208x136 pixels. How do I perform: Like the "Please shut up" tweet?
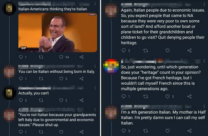(61, 132)
